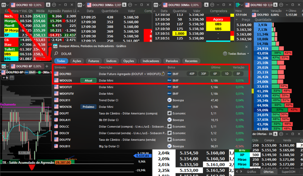
Task: Toggle the Opções filter chip
Action: [128, 61]
